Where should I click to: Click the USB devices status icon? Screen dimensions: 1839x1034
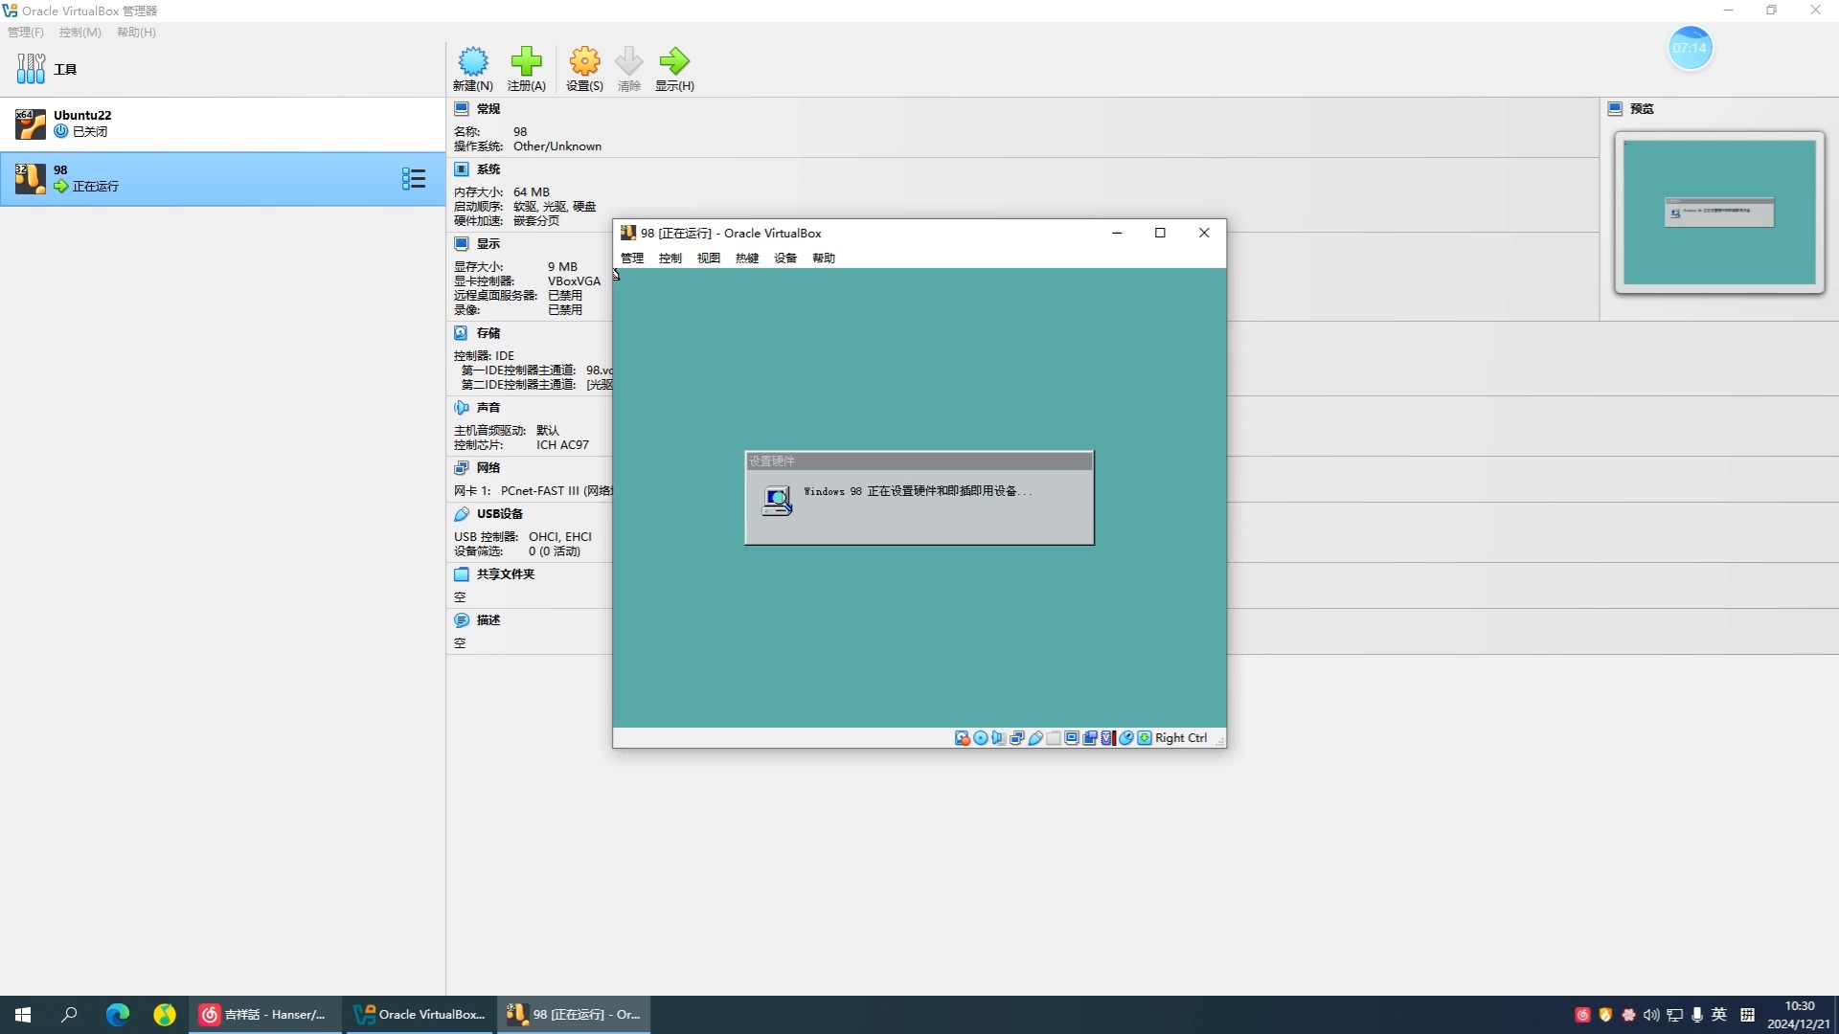click(1035, 738)
